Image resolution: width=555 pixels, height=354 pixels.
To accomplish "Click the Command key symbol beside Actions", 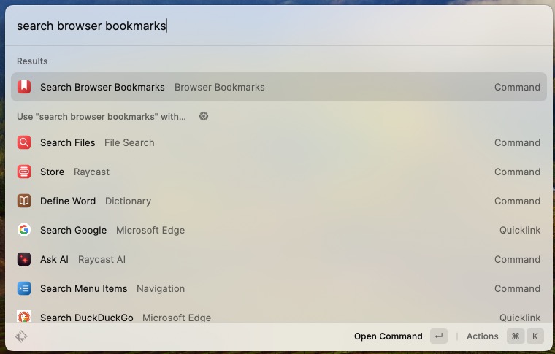I will tap(516, 336).
